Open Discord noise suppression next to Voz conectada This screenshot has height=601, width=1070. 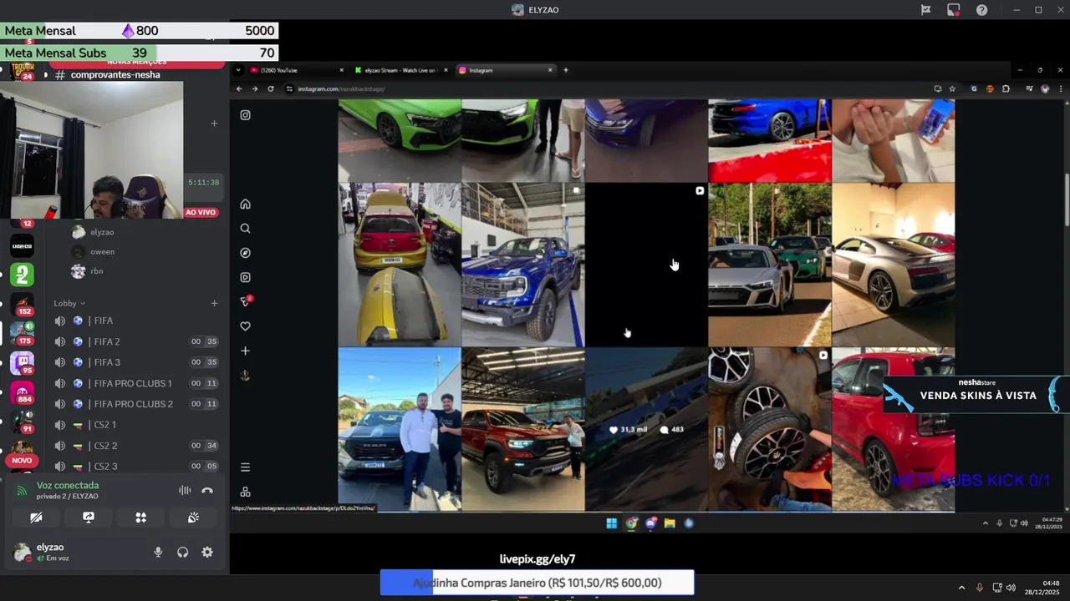(x=185, y=491)
